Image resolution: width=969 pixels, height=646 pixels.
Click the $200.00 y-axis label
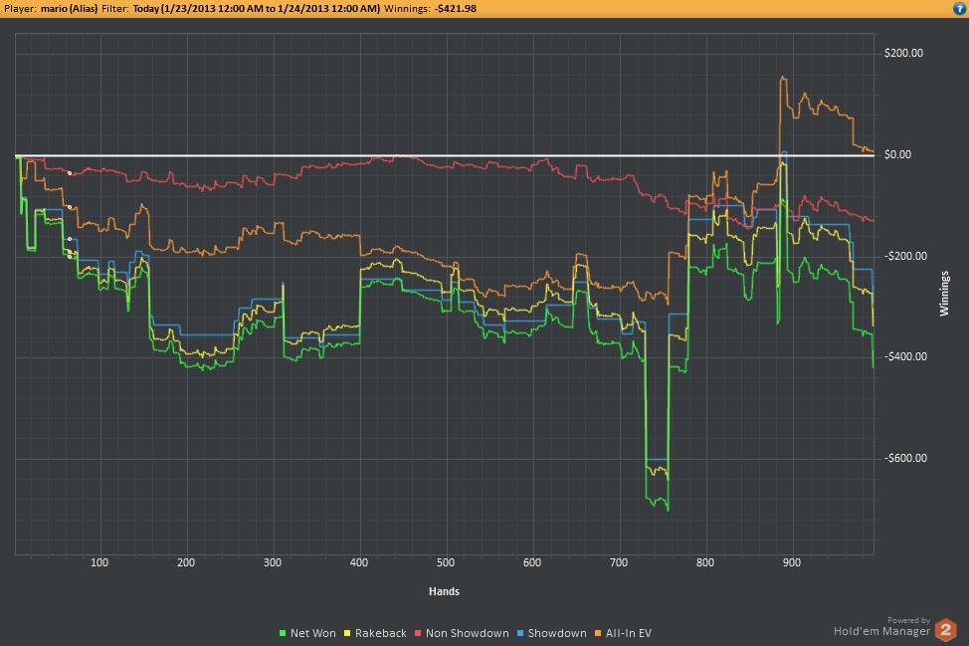903,53
